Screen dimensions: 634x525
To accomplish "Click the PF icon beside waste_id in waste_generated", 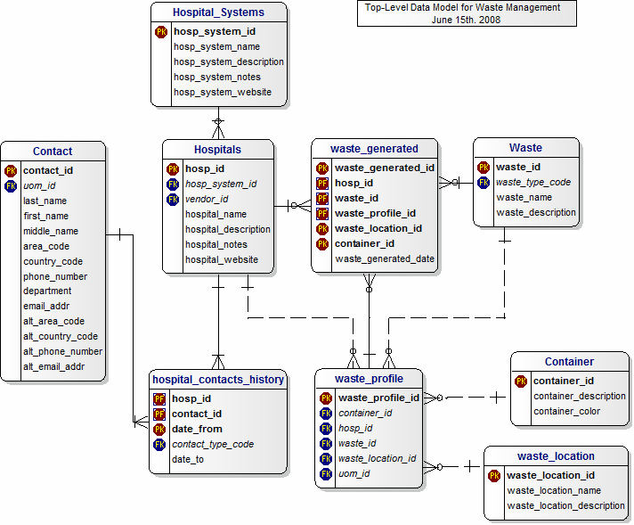I will click(322, 199).
